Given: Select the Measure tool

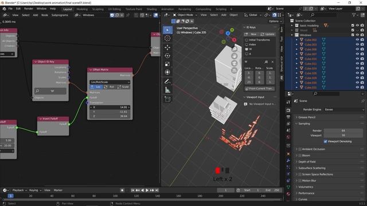Looking at the screenshot, I should pyautogui.click(x=167, y=90).
